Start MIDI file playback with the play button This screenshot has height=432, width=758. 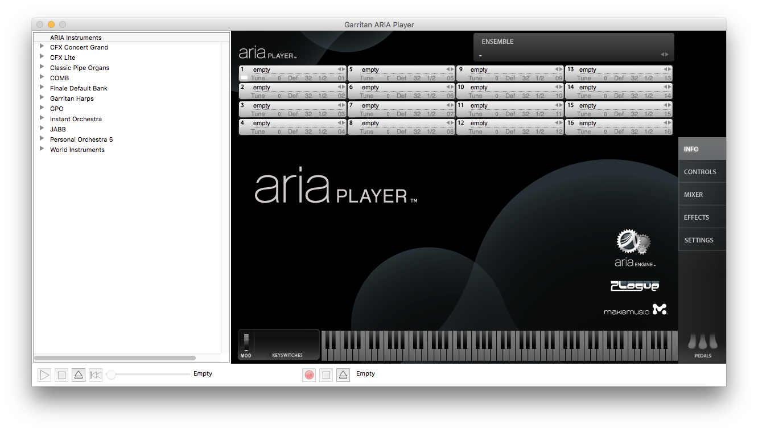44,375
